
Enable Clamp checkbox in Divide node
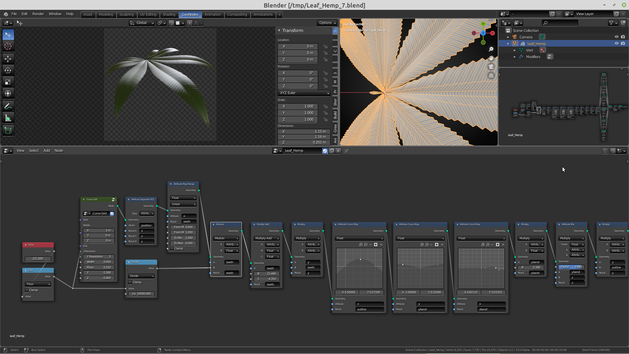pyautogui.click(x=130, y=282)
